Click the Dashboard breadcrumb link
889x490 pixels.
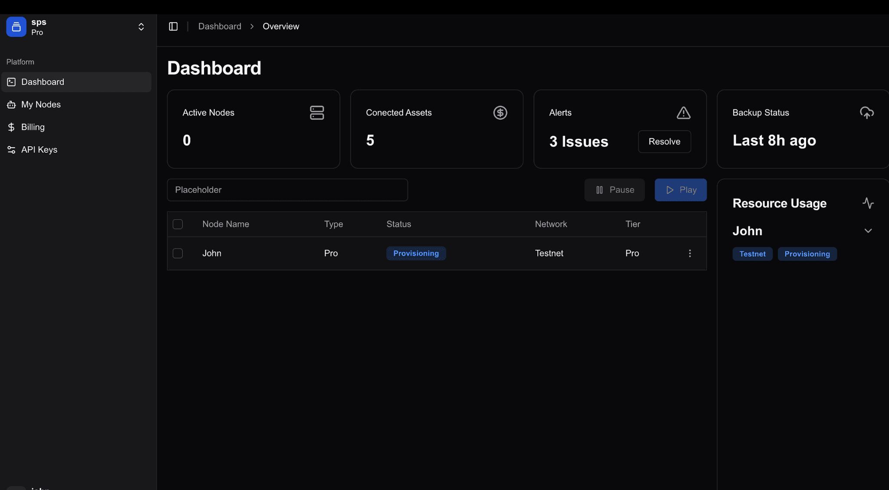coord(220,26)
